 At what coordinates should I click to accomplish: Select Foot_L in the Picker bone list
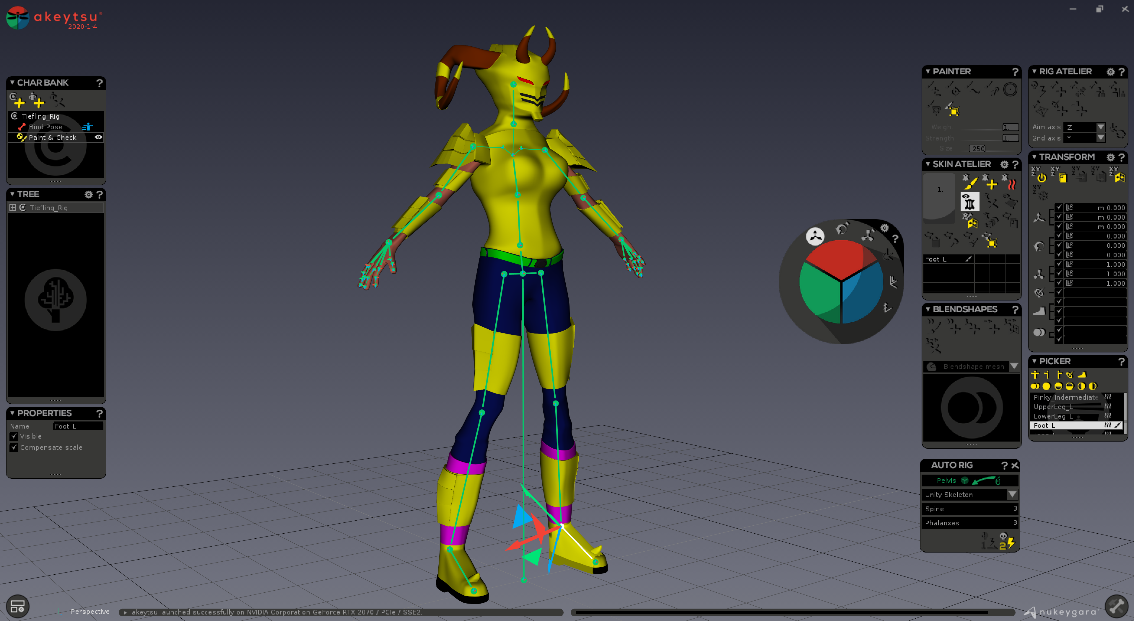point(1057,426)
